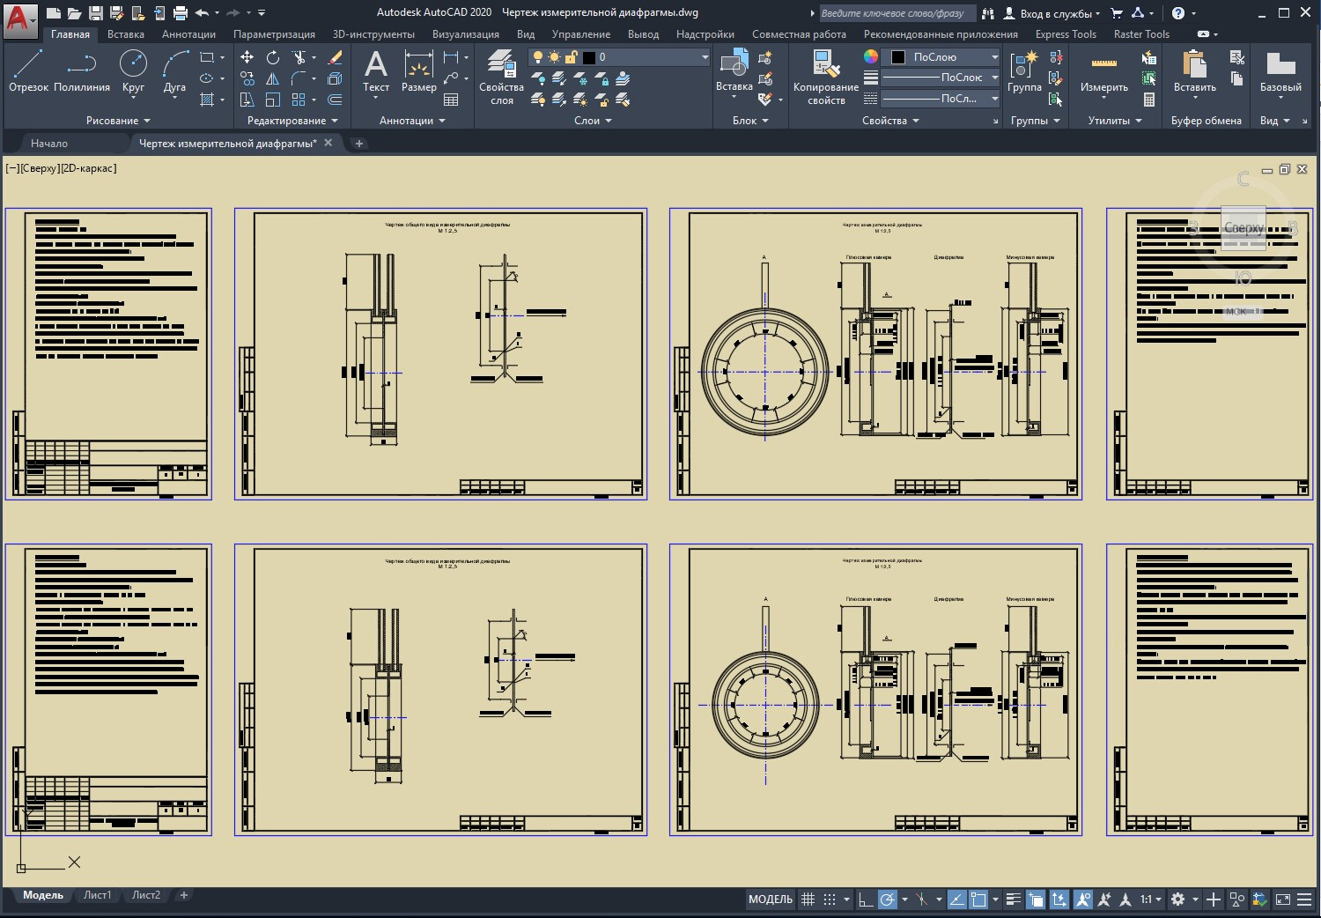This screenshot has height=918, width=1321.
Task: Open Вход в службы sign-in dropdown
Action: point(1053,13)
